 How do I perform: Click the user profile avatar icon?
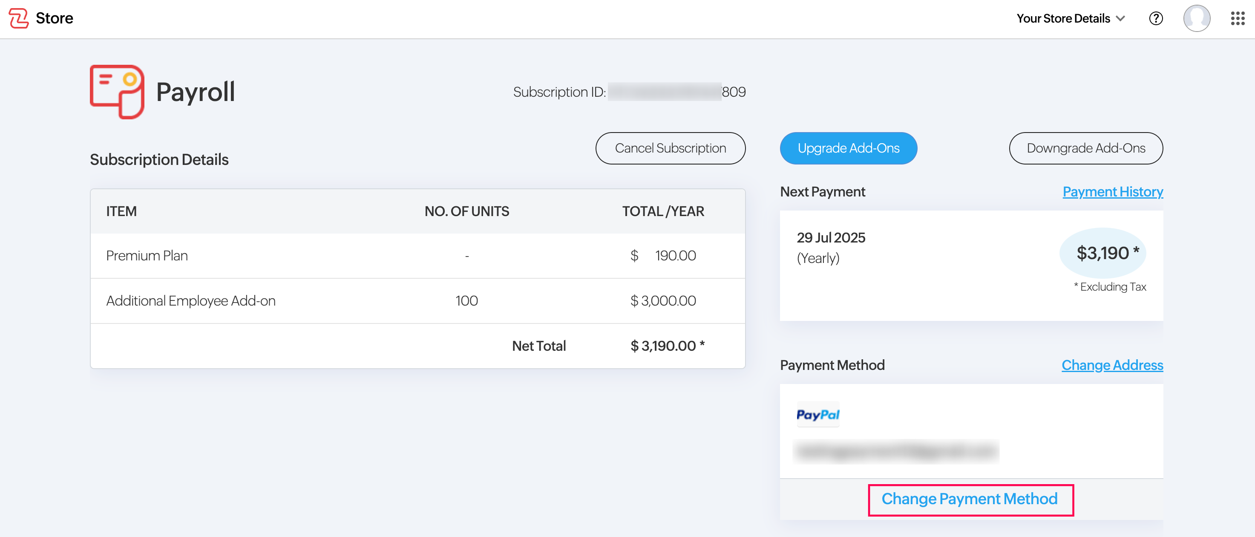click(x=1197, y=18)
